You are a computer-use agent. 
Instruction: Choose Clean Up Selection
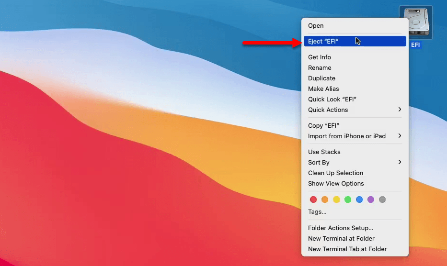coord(355,173)
